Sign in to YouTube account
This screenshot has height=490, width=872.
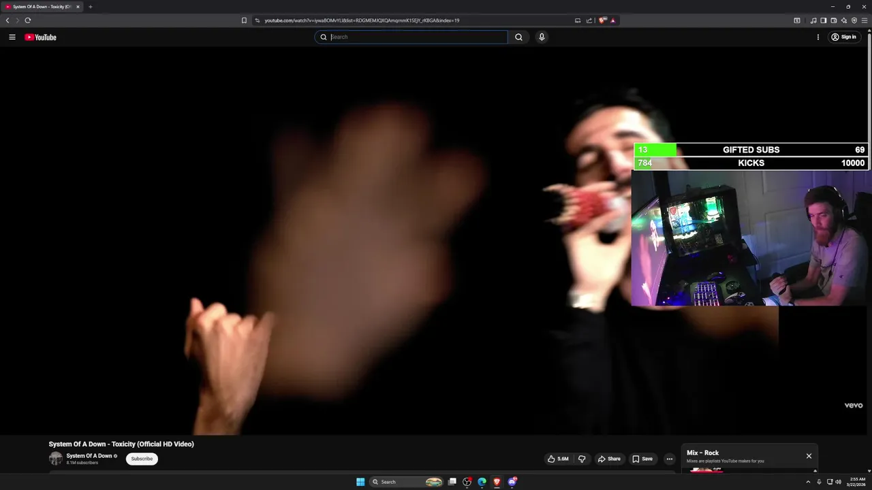coord(843,37)
